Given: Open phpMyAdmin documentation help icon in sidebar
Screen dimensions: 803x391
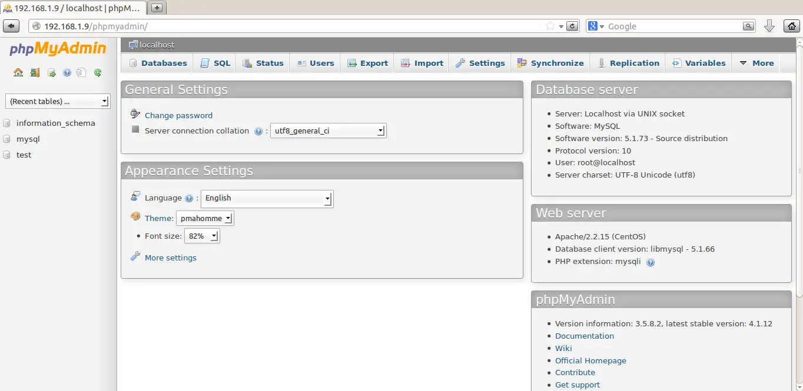Looking at the screenshot, I should (x=67, y=72).
